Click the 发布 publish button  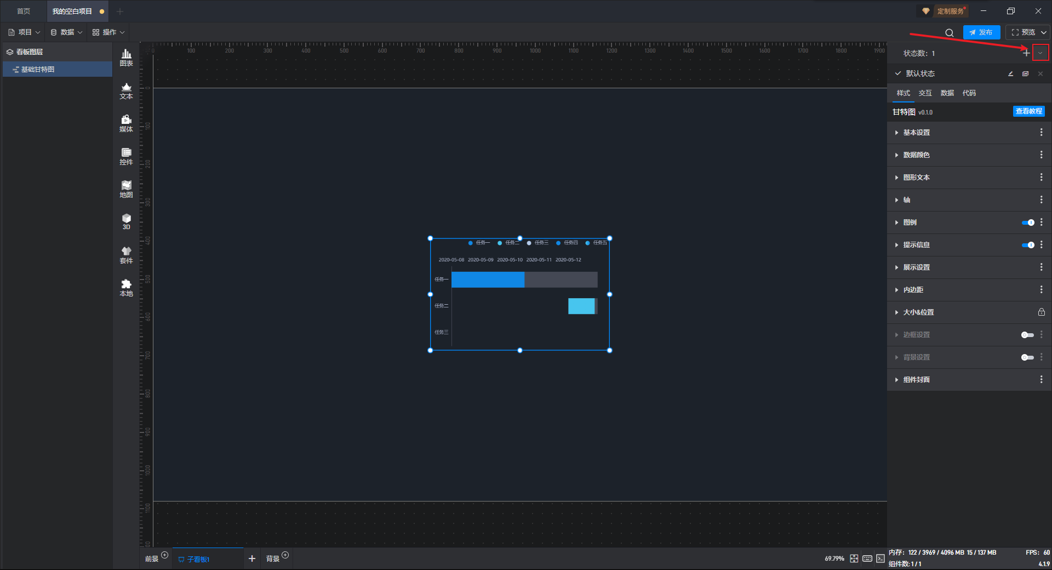[x=981, y=32]
